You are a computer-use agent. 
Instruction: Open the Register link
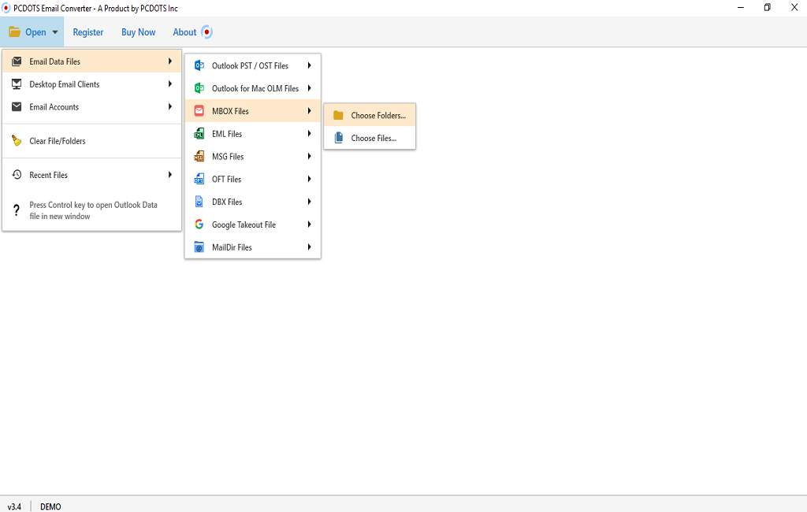pyautogui.click(x=88, y=32)
